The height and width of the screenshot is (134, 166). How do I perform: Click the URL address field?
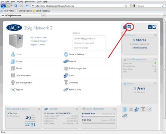point(77,6)
